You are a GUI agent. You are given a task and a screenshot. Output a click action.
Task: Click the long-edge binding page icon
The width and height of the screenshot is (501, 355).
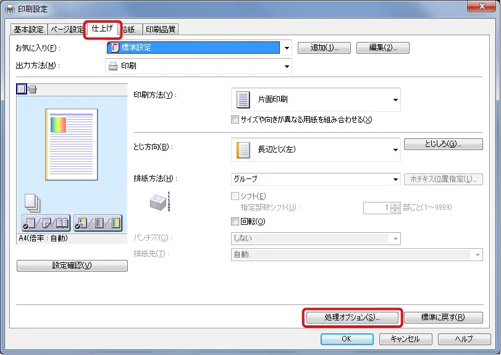(x=243, y=150)
